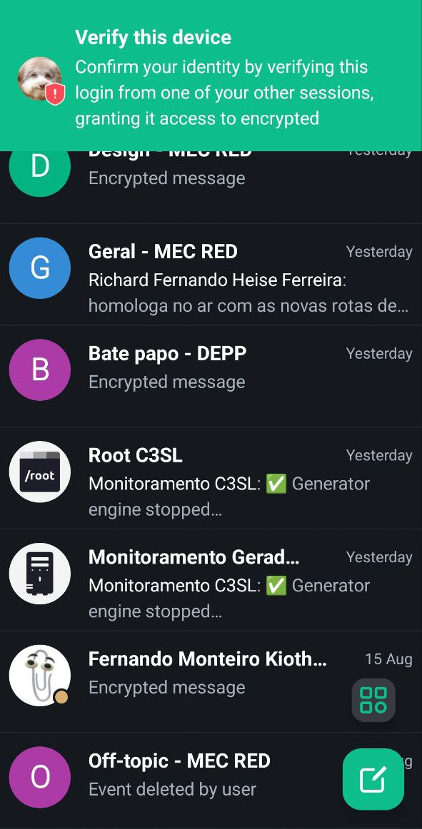The height and width of the screenshot is (829, 422).
Task: Tap the server avatar of Monitoramento Gerador
Action: tap(40, 574)
